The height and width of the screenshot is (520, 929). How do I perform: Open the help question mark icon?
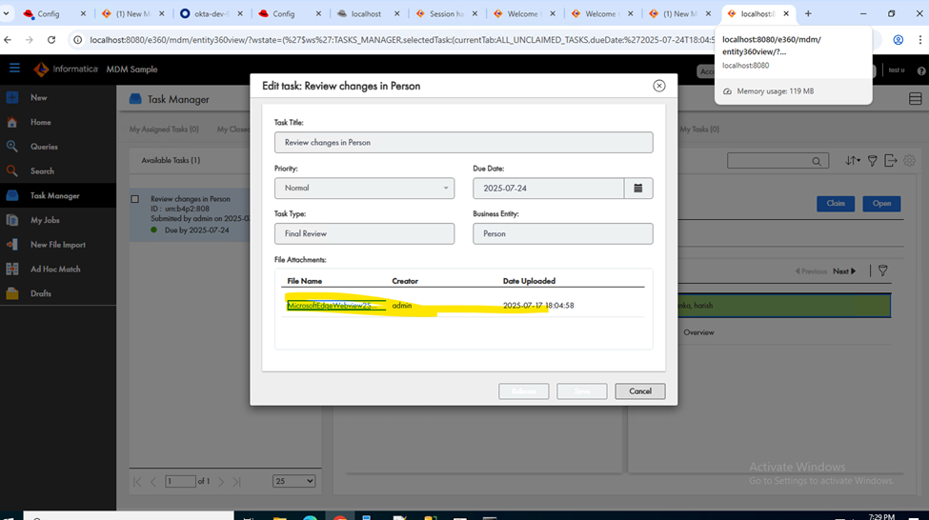[x=921, y=70]
